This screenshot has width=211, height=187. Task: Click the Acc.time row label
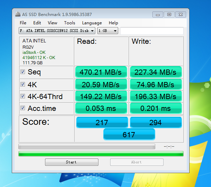click(x=42, y=108)
